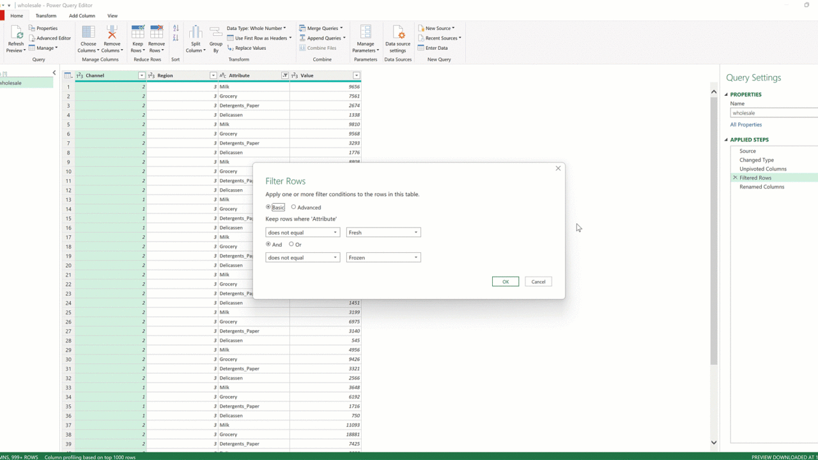Click the Group By icon

pyautogui.click(x=216, y=33)
